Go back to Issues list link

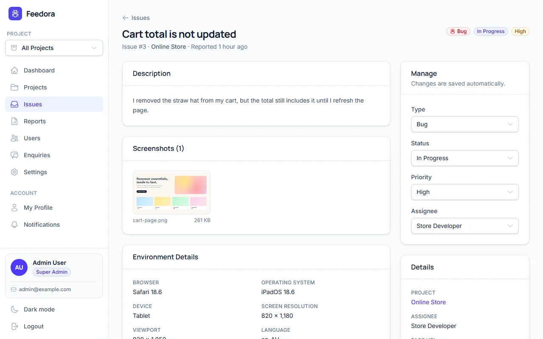(x=136, y=18)
